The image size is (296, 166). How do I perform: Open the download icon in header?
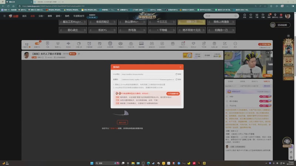tap(257, 15)
